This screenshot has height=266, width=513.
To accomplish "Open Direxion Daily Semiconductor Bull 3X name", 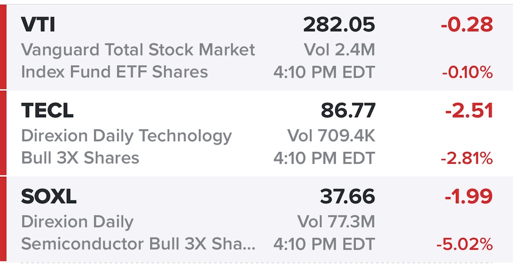I will (138, 232).
